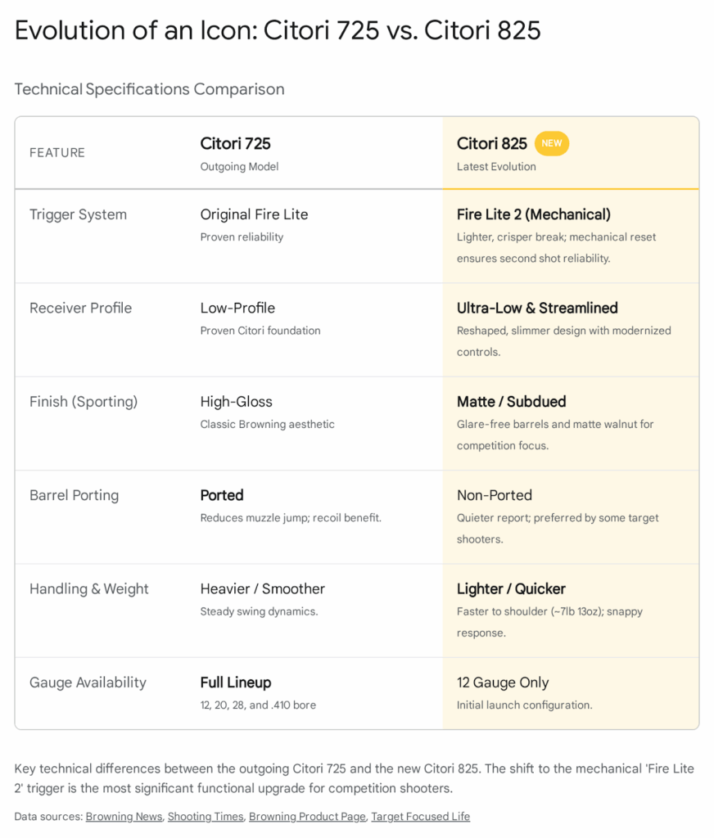
Task: Select the Barrel Porting row label
Action: pyautogui.click(x=74, y=495)
